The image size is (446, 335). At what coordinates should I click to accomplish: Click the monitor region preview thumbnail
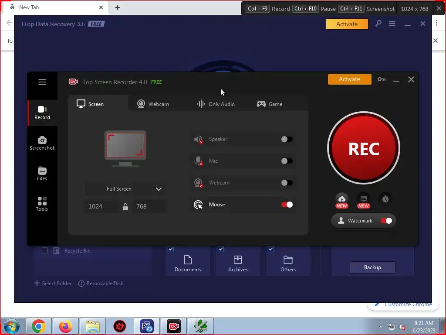pyautogui.click(x=125, y=149)
